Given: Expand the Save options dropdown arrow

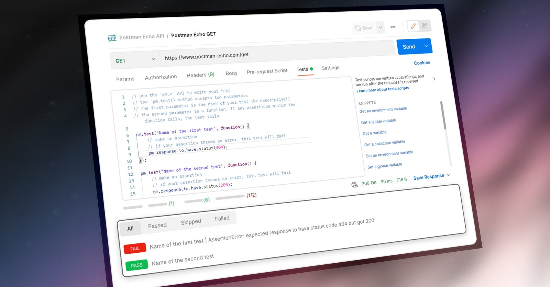Looking at the screenshot, I should [380, 27].
